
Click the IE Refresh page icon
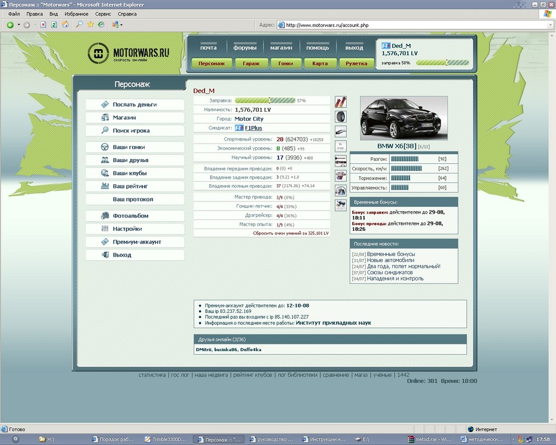pos(54,25)
